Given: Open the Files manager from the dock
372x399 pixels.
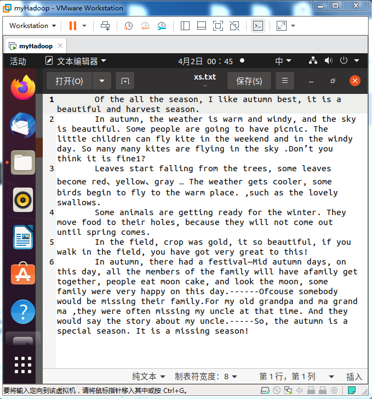Looking at the screenshot, I should point(23,162).
